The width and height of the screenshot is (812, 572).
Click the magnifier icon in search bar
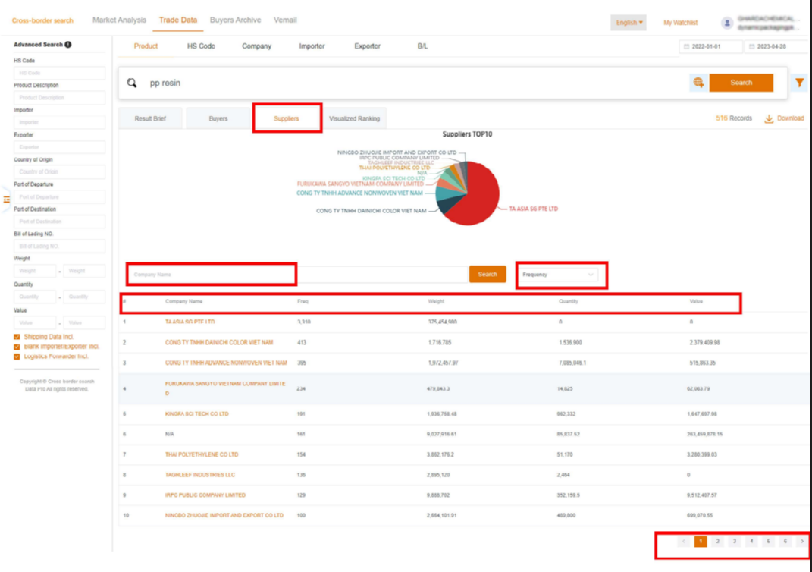tap(132, 83)
